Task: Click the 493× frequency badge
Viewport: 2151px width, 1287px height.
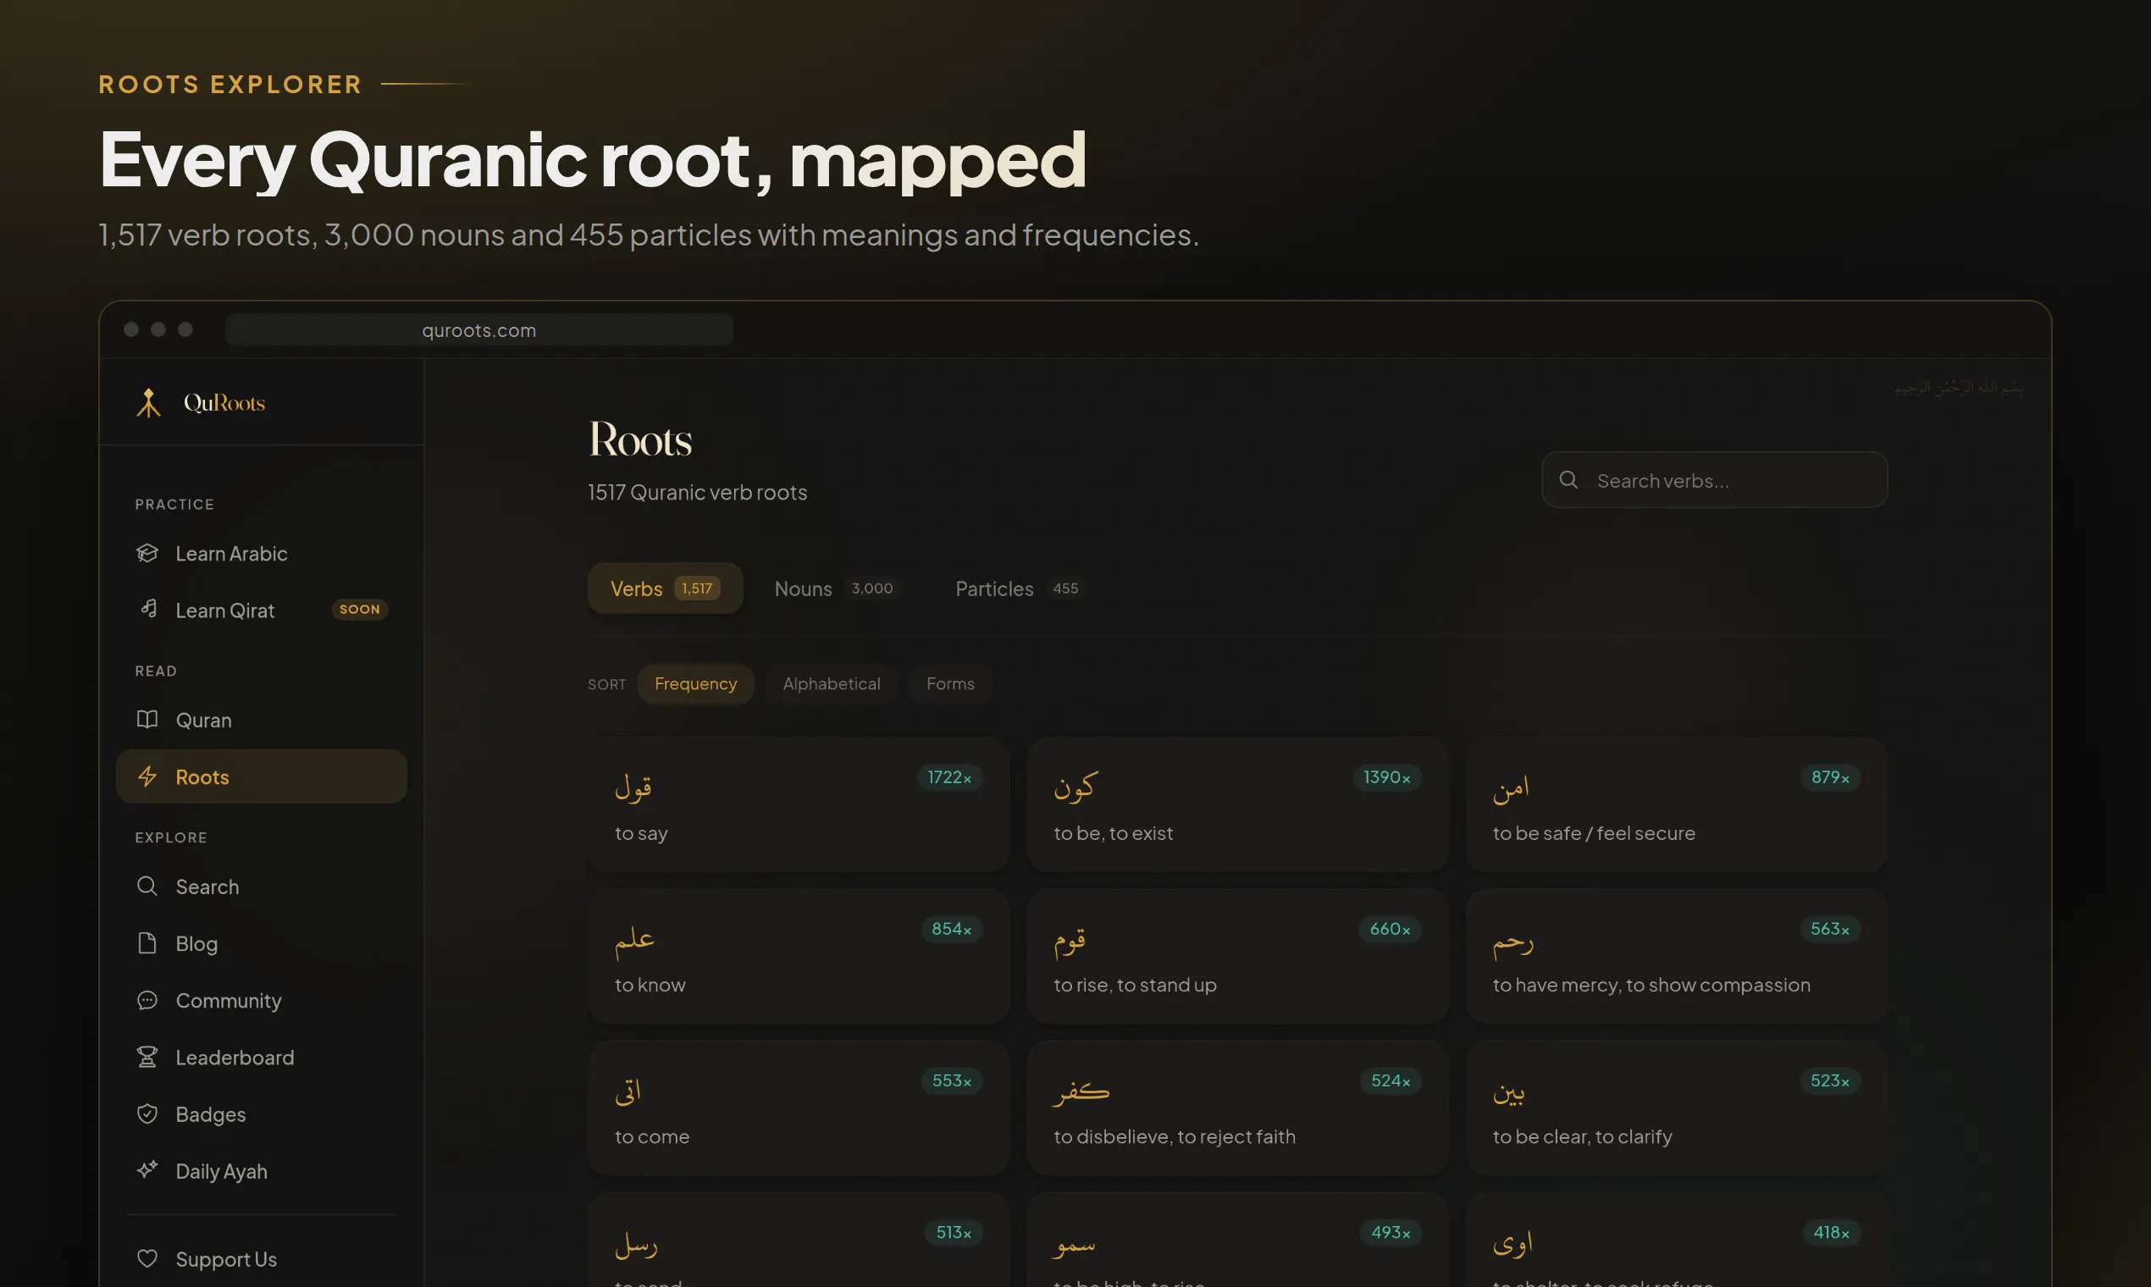Action: click(x=1391, y=1232)
